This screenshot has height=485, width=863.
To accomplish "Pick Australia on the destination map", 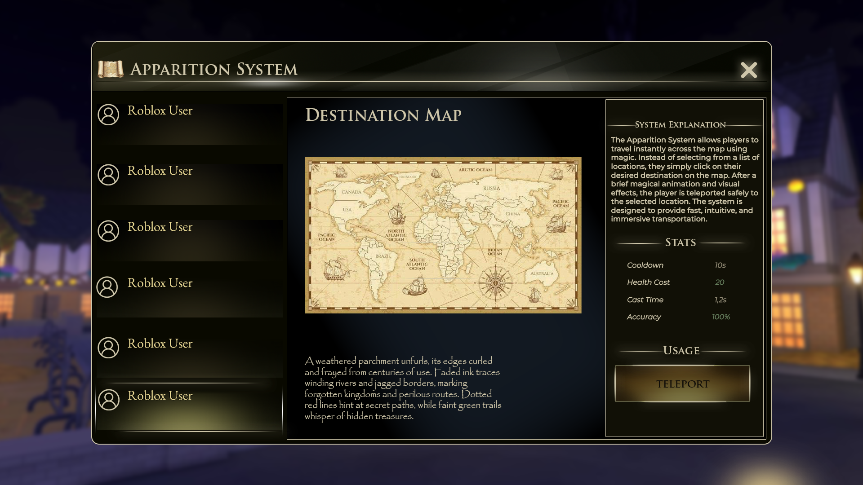I will point(542,273).
